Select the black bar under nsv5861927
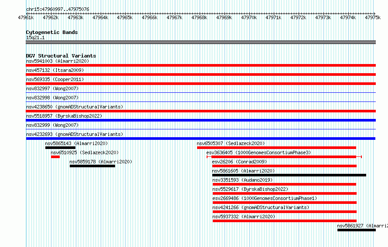Screen dimensions: 388x247 357,230
